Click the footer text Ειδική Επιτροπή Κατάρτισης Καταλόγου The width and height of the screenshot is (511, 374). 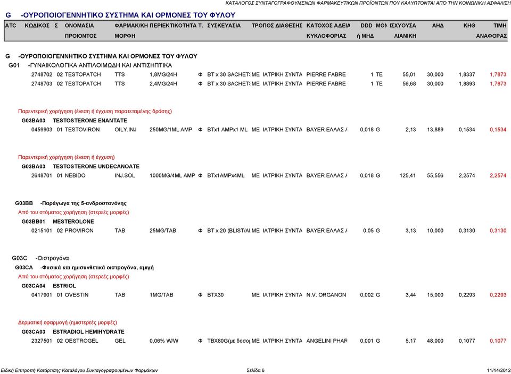click(79, 370)
